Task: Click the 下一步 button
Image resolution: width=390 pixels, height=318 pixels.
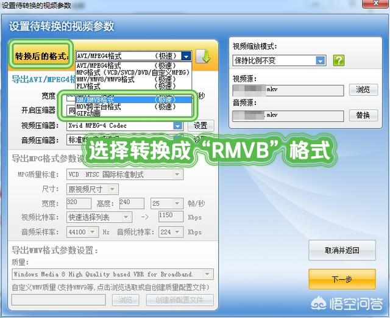Action: click(x=342, y=279)
